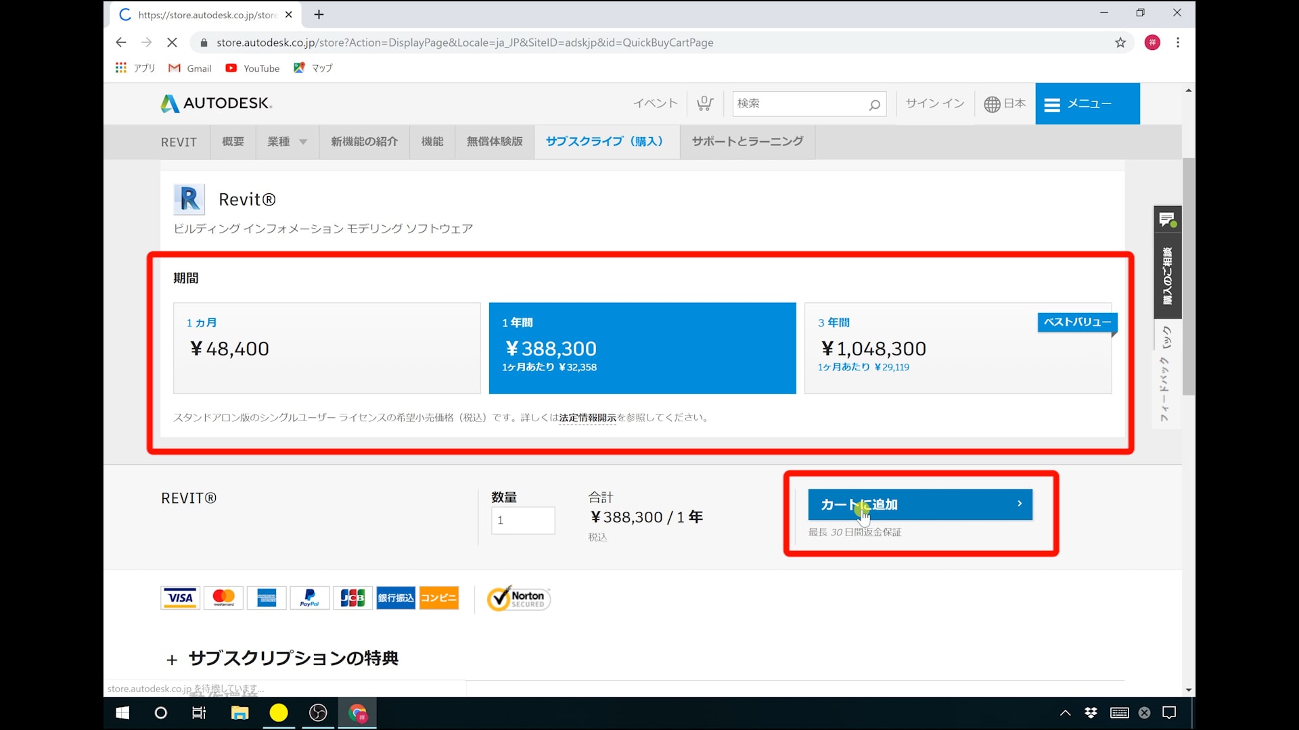
Task: Open Dropbox in the system tray
Action: pyautogui.click(x=1091, y=712)
